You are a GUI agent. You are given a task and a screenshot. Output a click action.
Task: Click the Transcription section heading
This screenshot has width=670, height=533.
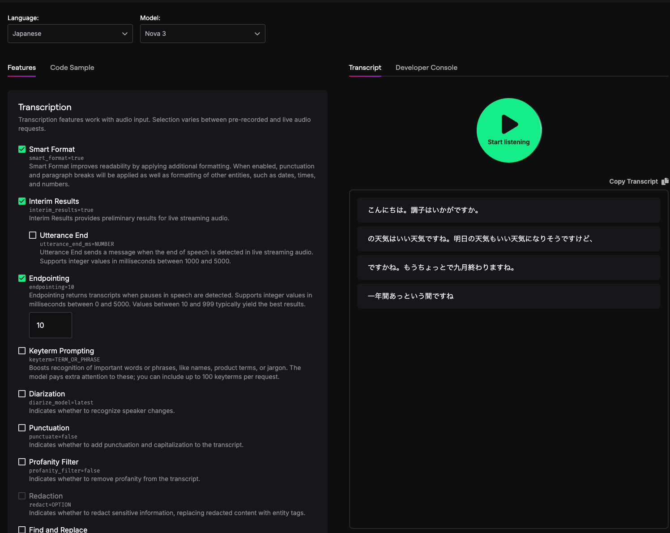coord(45,107)
